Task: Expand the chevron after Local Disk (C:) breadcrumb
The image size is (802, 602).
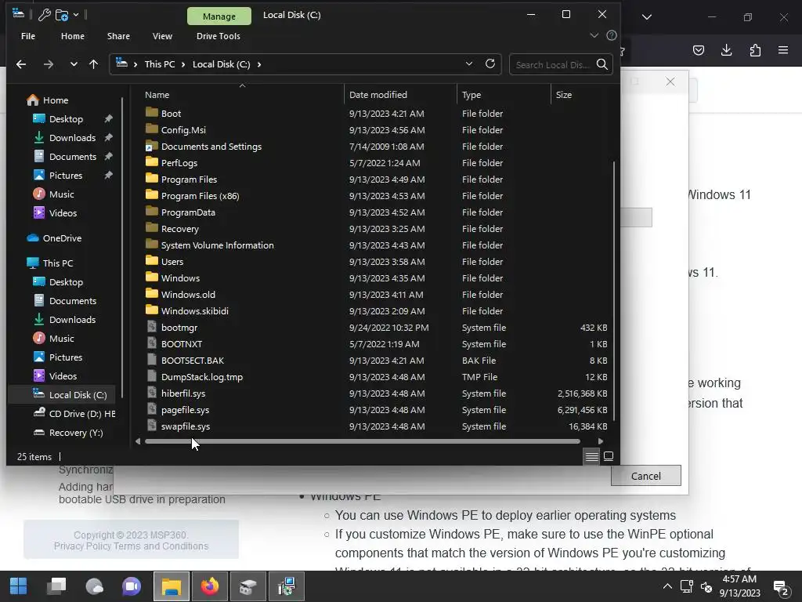Action: coord(259,64)
